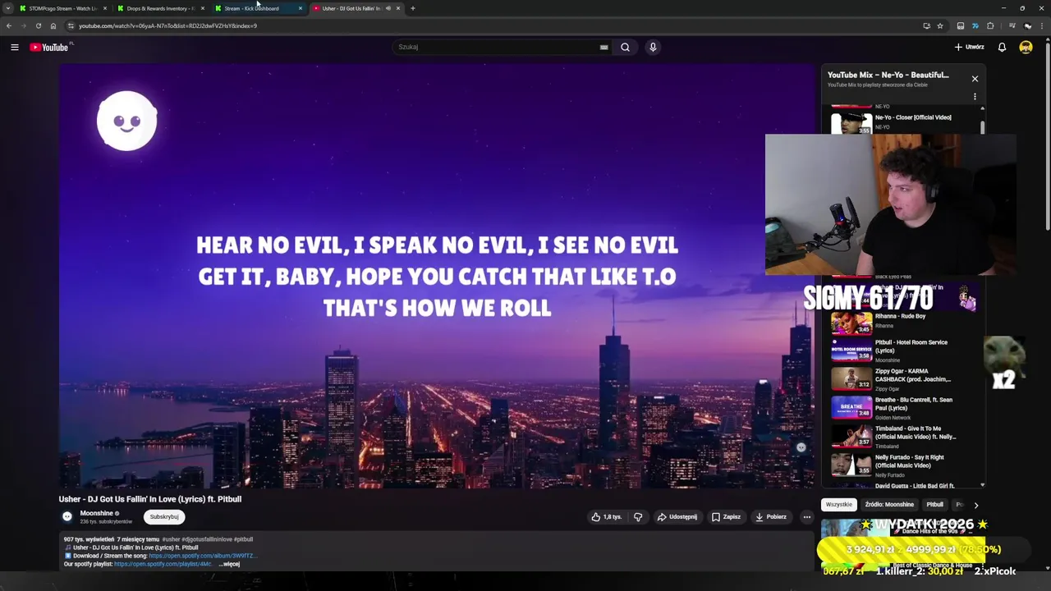Viewport: 1051px width, 591px height.
Task: Open the Spotify playlist link
Action: (x=163, y=564)
